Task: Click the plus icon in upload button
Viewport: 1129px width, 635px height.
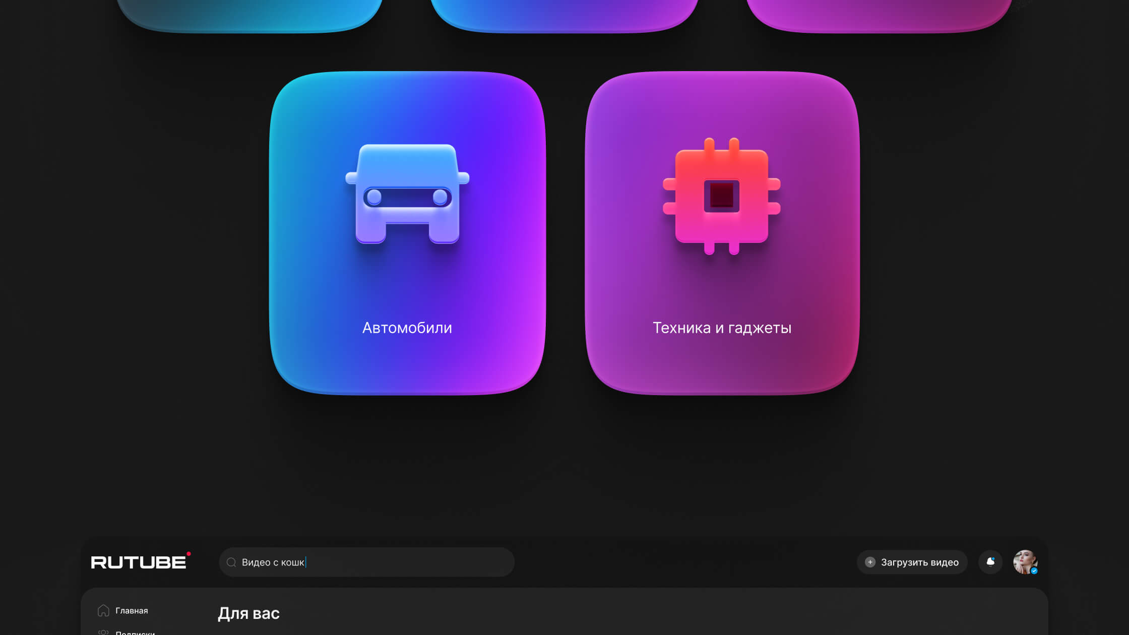Action: pos(870,562)
